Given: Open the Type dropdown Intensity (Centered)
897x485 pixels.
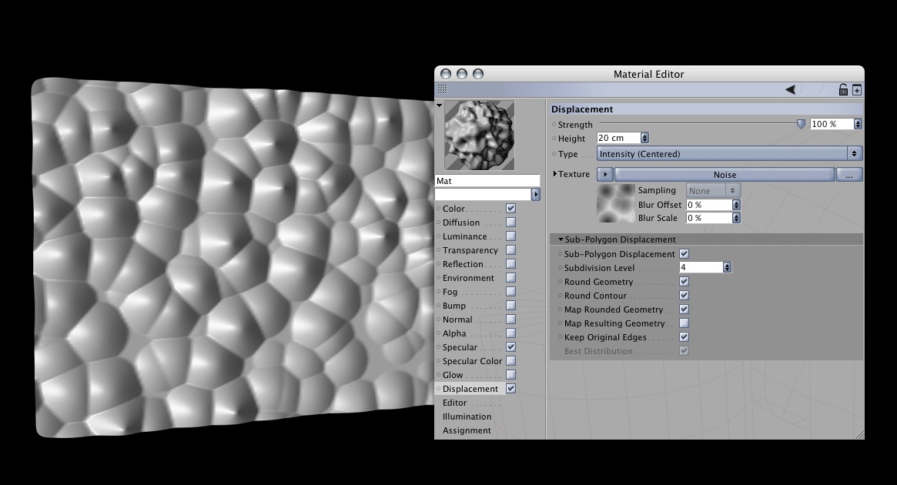Looking at the screenshot, I should click(x=729, y=153).
